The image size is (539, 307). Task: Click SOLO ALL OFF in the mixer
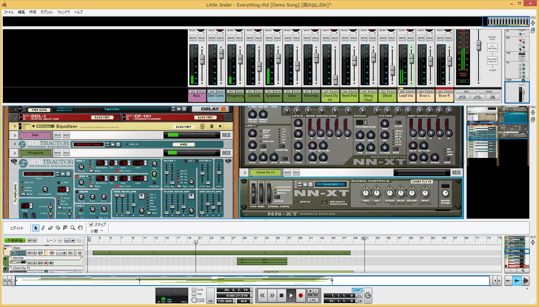[477, 97]
